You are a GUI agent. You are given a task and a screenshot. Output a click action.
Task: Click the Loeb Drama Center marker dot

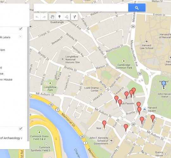click(x=101, y=89)
